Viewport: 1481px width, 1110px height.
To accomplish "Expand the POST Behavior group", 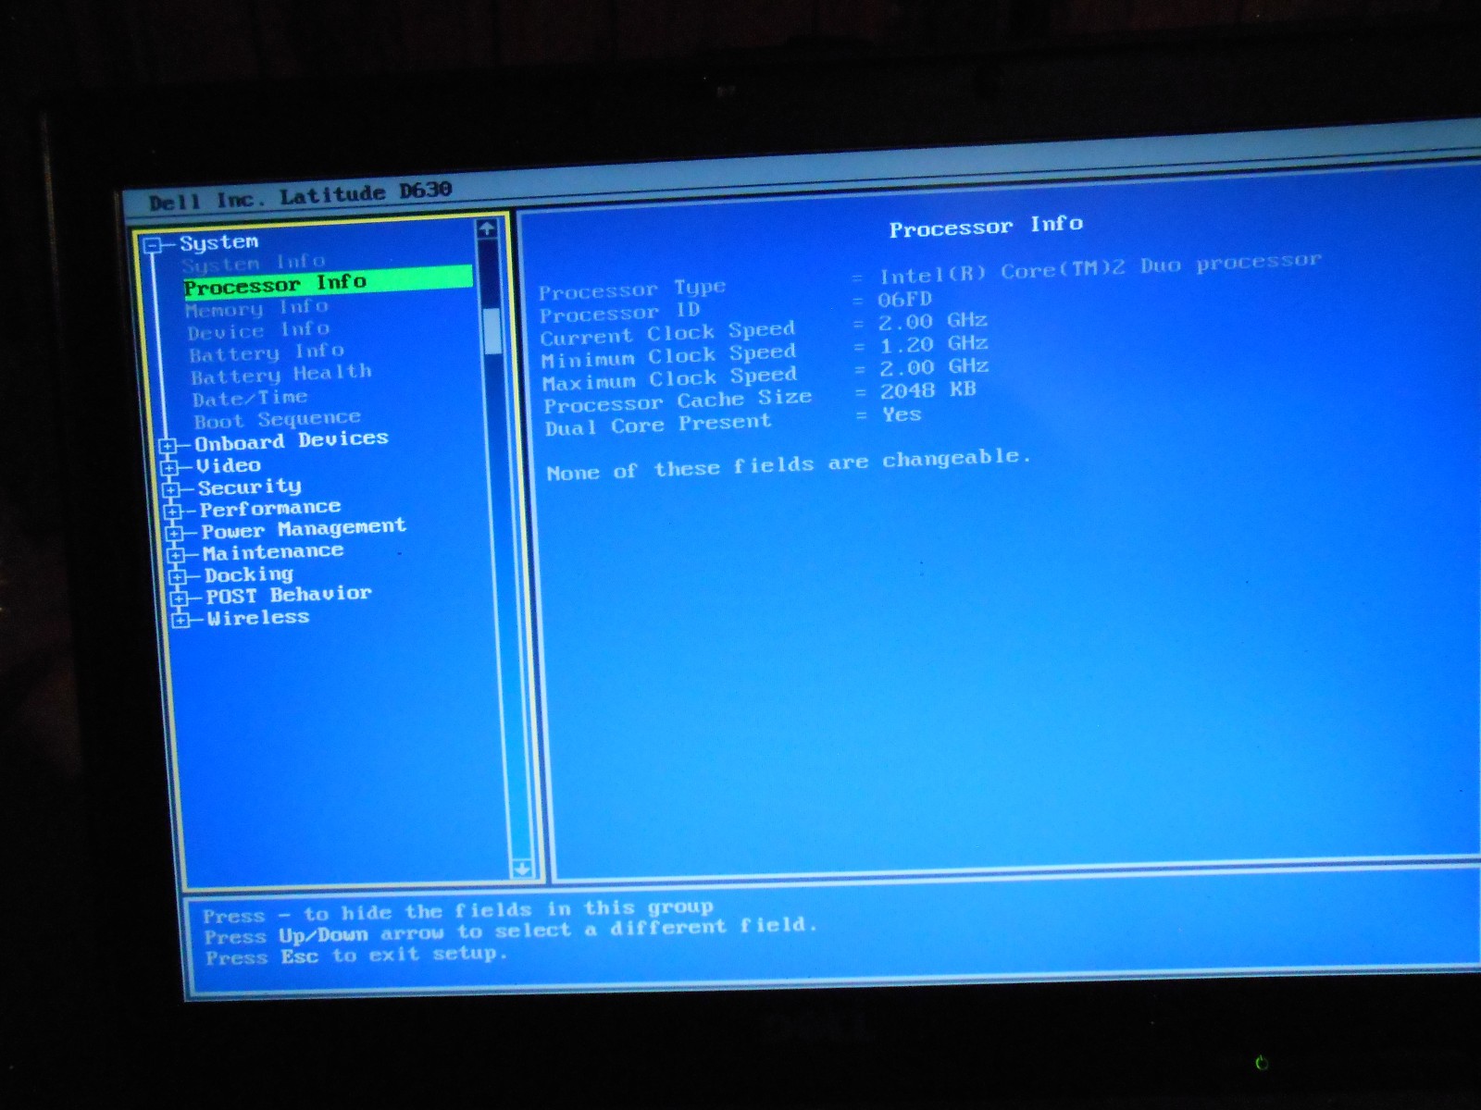I will coord(180,598).
